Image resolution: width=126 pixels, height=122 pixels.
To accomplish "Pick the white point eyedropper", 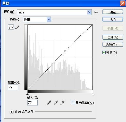I will [x=62, y=103].
